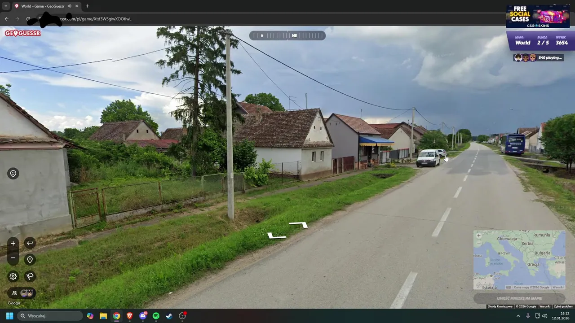
Task: Click the Wynik 3654 score
Action: pos(562,41)
